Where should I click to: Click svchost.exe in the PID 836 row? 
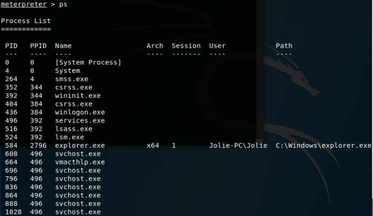click(x=78, y=187)
